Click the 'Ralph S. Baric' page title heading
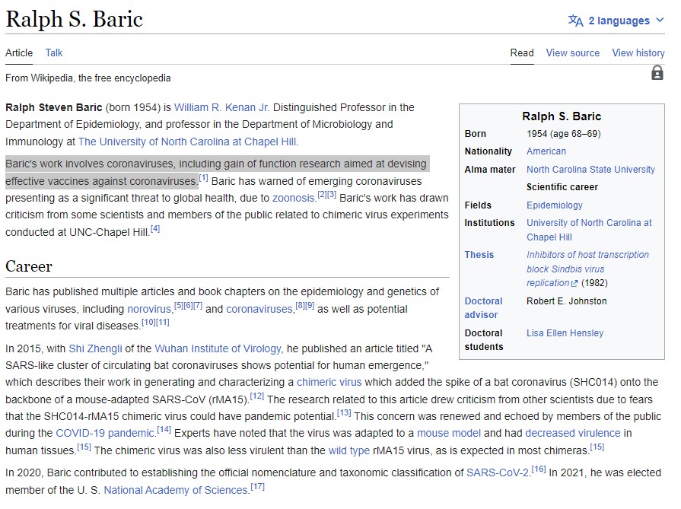Image resolution: width=681 pixels, height=509 pixels. point(75,20)
